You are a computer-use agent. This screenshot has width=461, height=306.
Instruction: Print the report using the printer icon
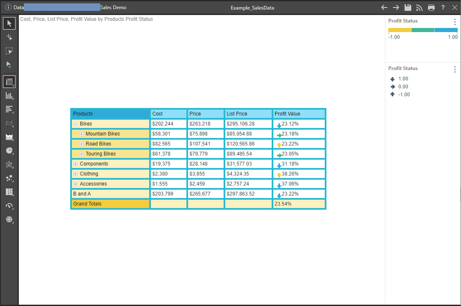431,8
